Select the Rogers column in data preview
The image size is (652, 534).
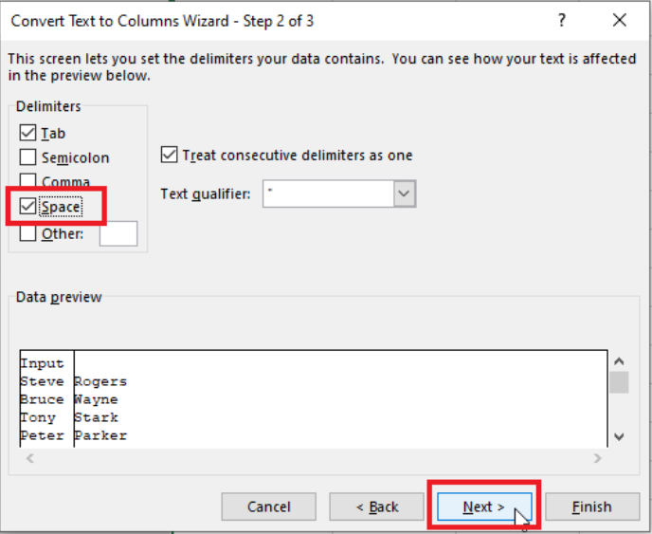coord(100,381)
